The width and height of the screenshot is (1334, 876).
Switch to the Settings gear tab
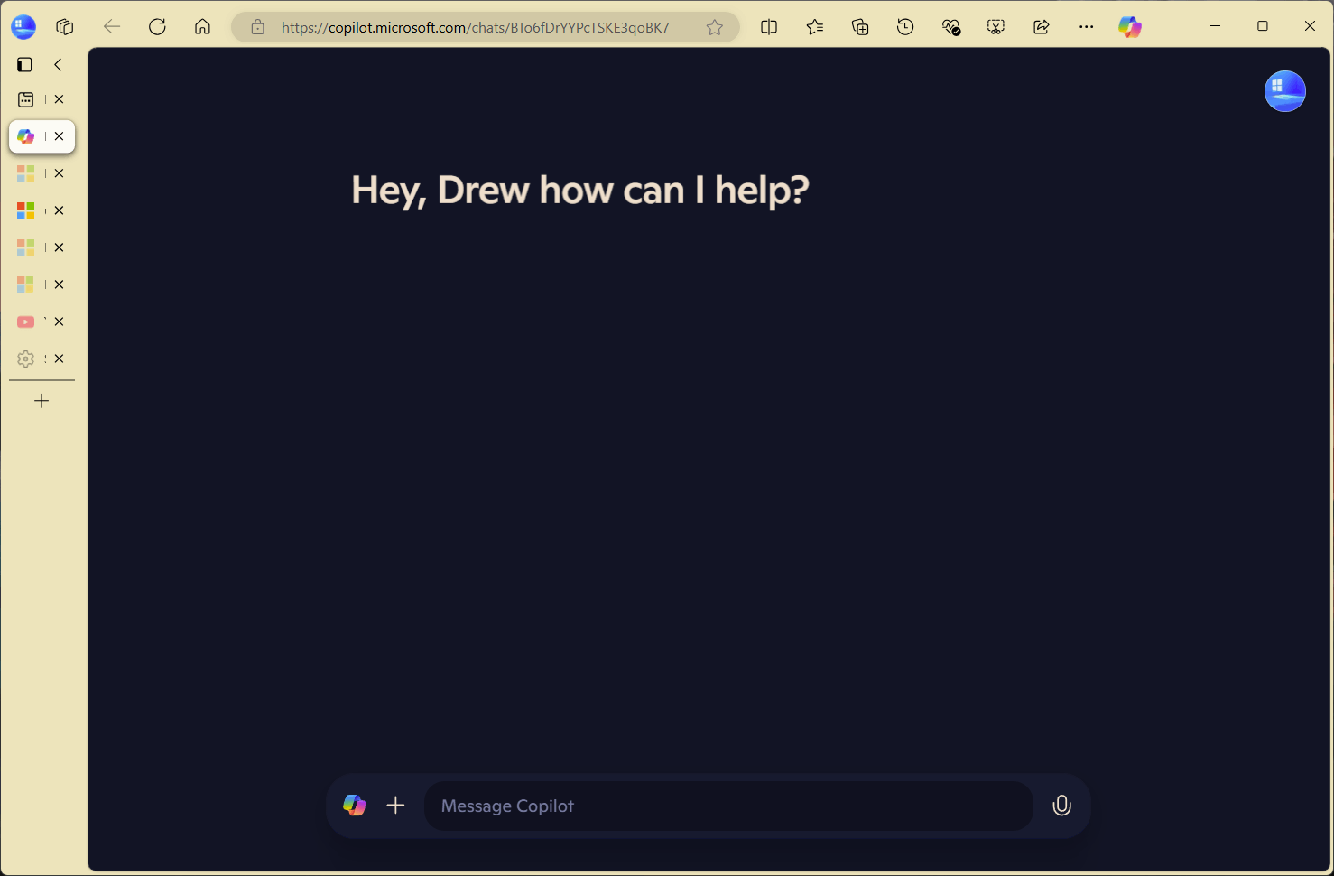pos(26,359)
